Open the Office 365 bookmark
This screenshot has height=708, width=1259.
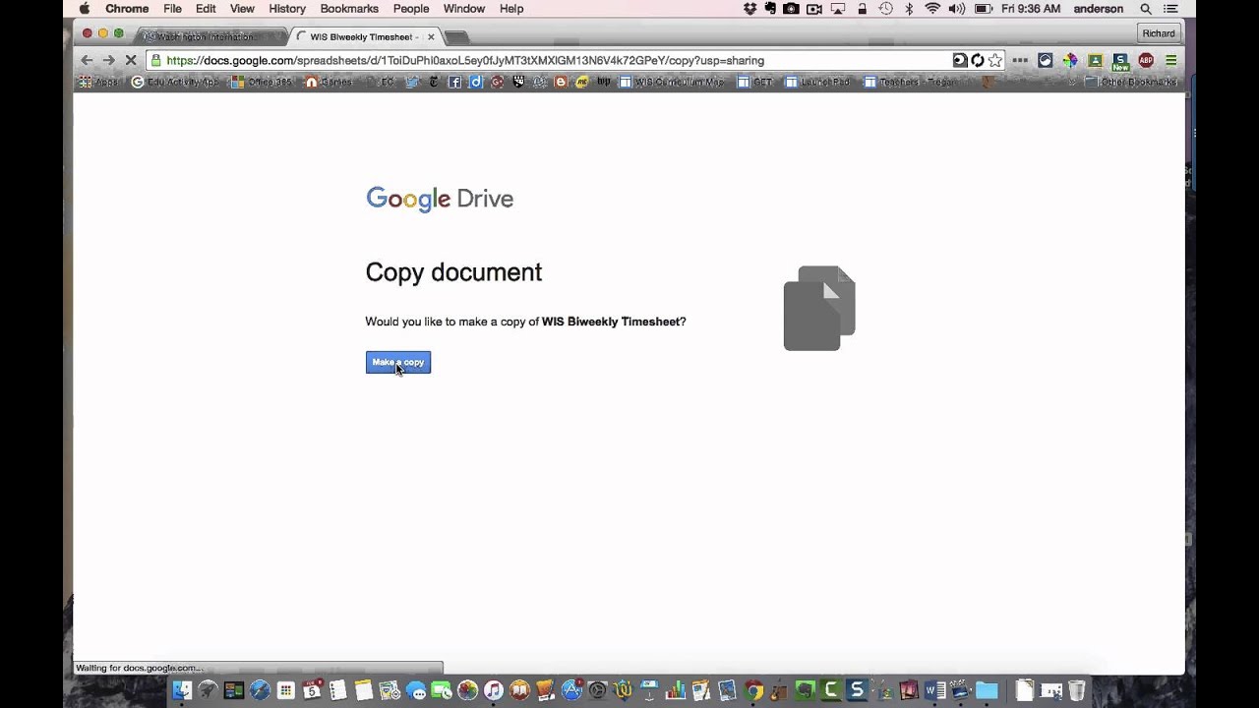click(262, 83)
